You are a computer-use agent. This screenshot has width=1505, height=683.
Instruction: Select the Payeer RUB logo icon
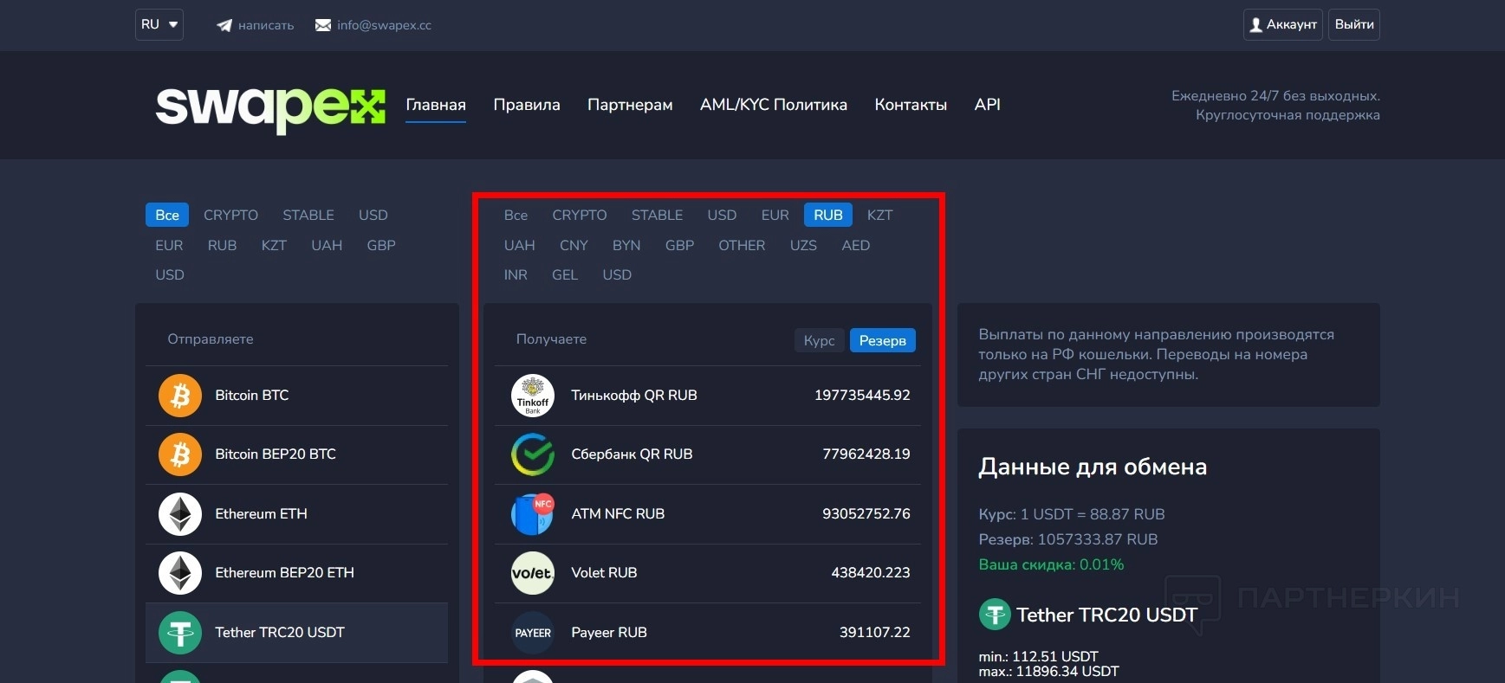tap(533, 633)
